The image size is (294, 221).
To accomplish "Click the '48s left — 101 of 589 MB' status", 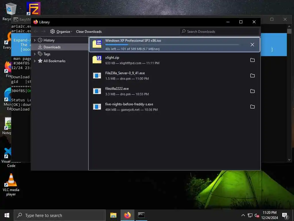I will (132, 49).
